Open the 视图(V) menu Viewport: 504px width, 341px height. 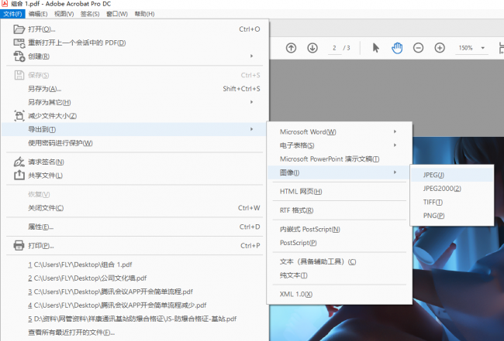(64, 14)
